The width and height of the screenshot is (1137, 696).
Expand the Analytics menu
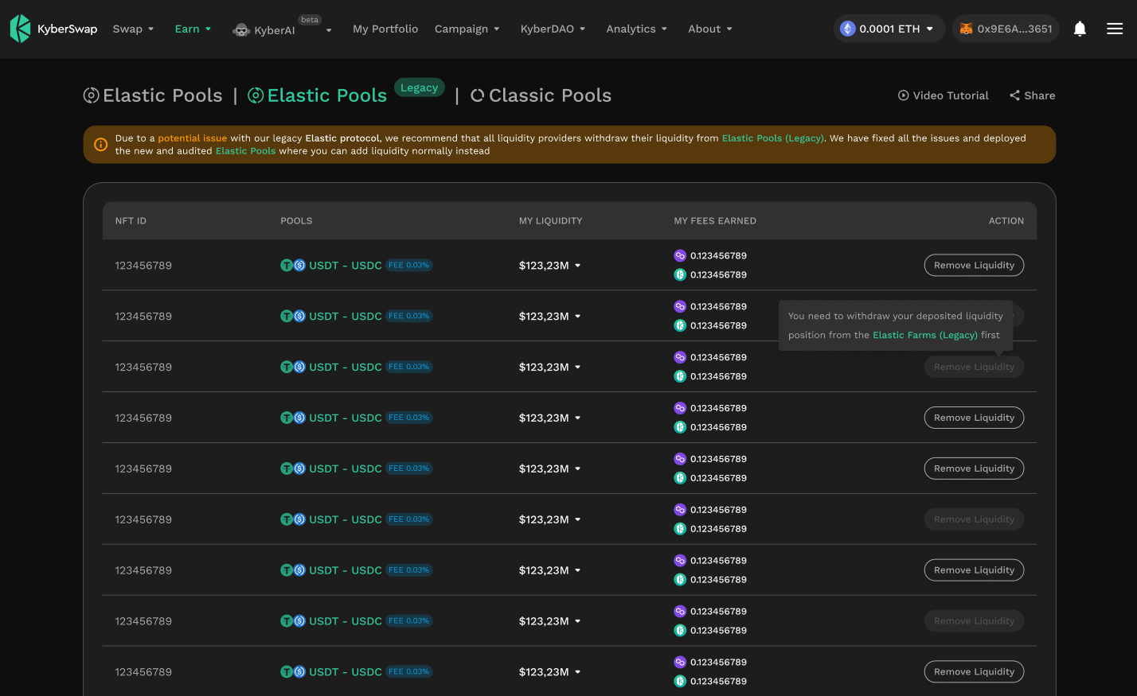(x=636, y=29)
